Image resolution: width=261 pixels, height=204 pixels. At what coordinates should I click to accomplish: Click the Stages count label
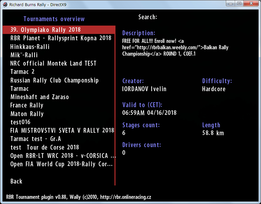[141, 125]
